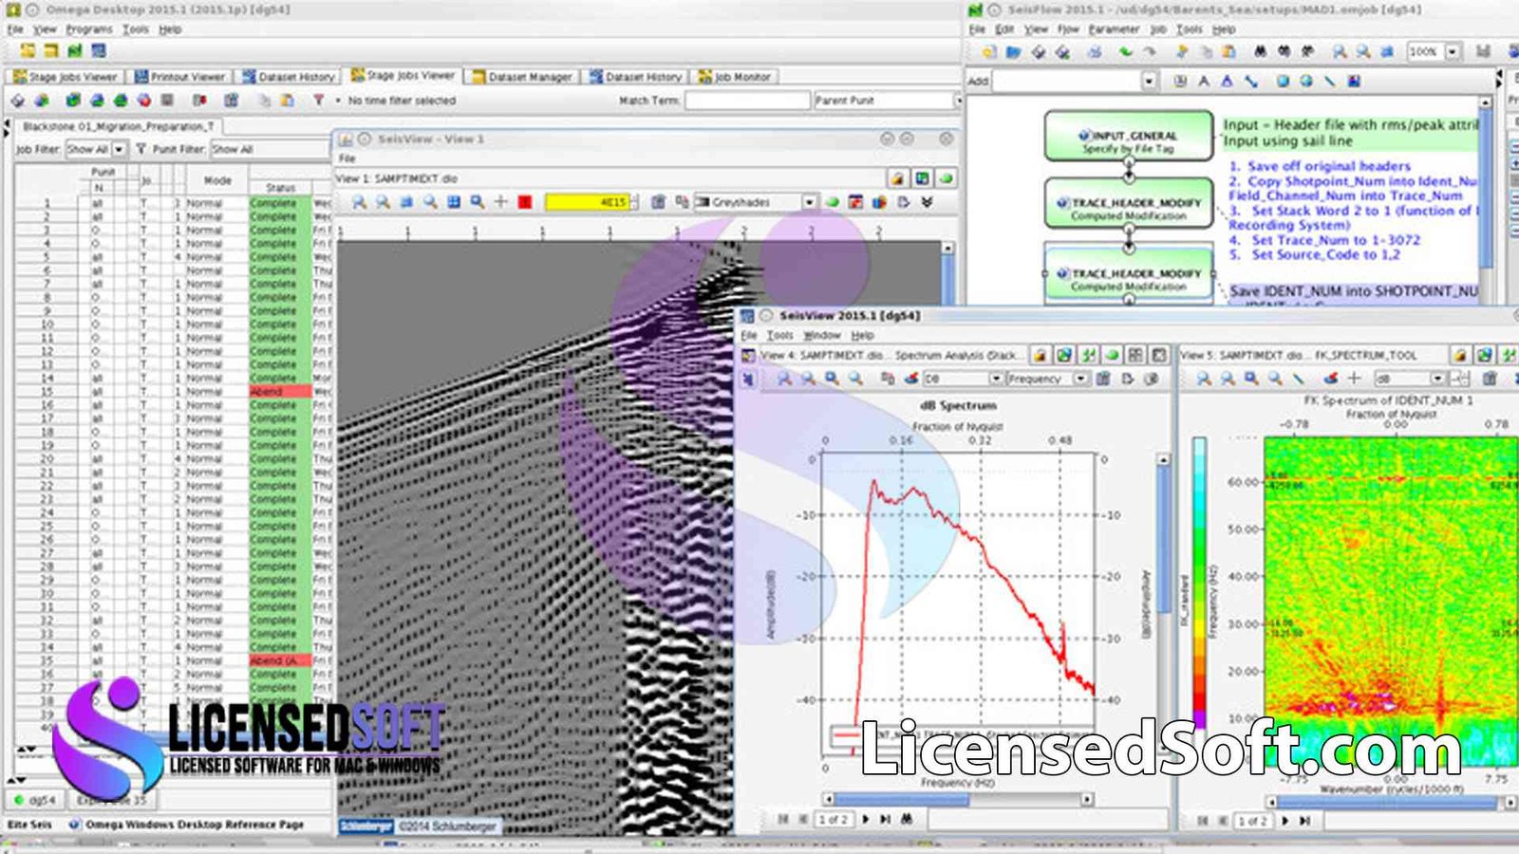Click the redo arrow in SeisFlow toolbar
Screen dimensions: 1519x854
click(x=1149, y=51)
